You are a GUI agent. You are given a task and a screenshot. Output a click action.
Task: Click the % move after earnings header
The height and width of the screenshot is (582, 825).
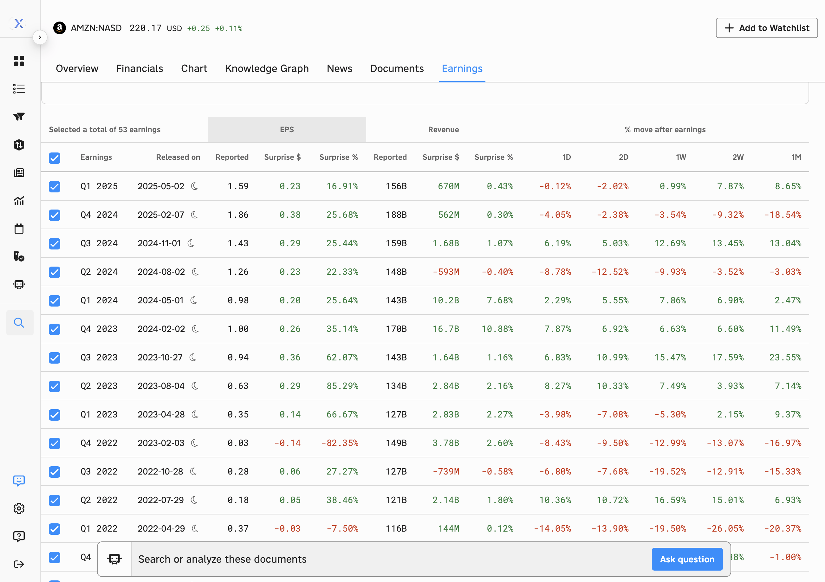click(x=665, y=130)
